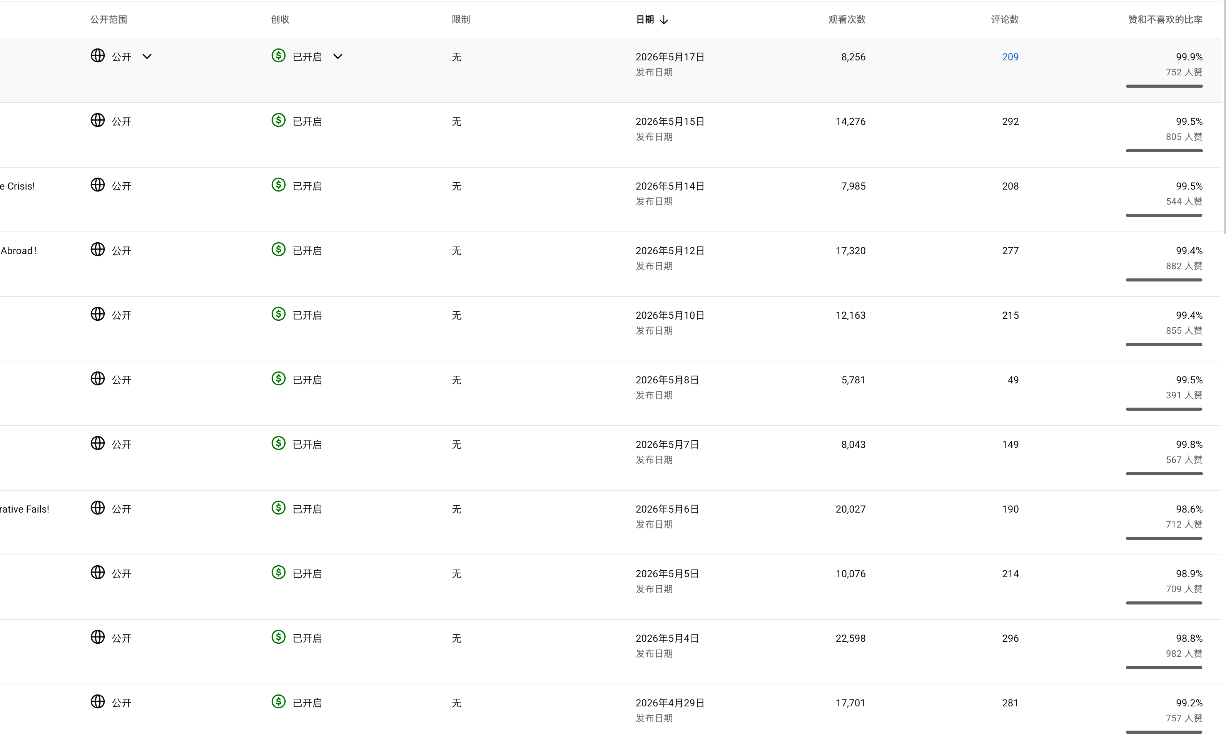
Task: Open 209 comments link
Action: tap(1010, 57)
